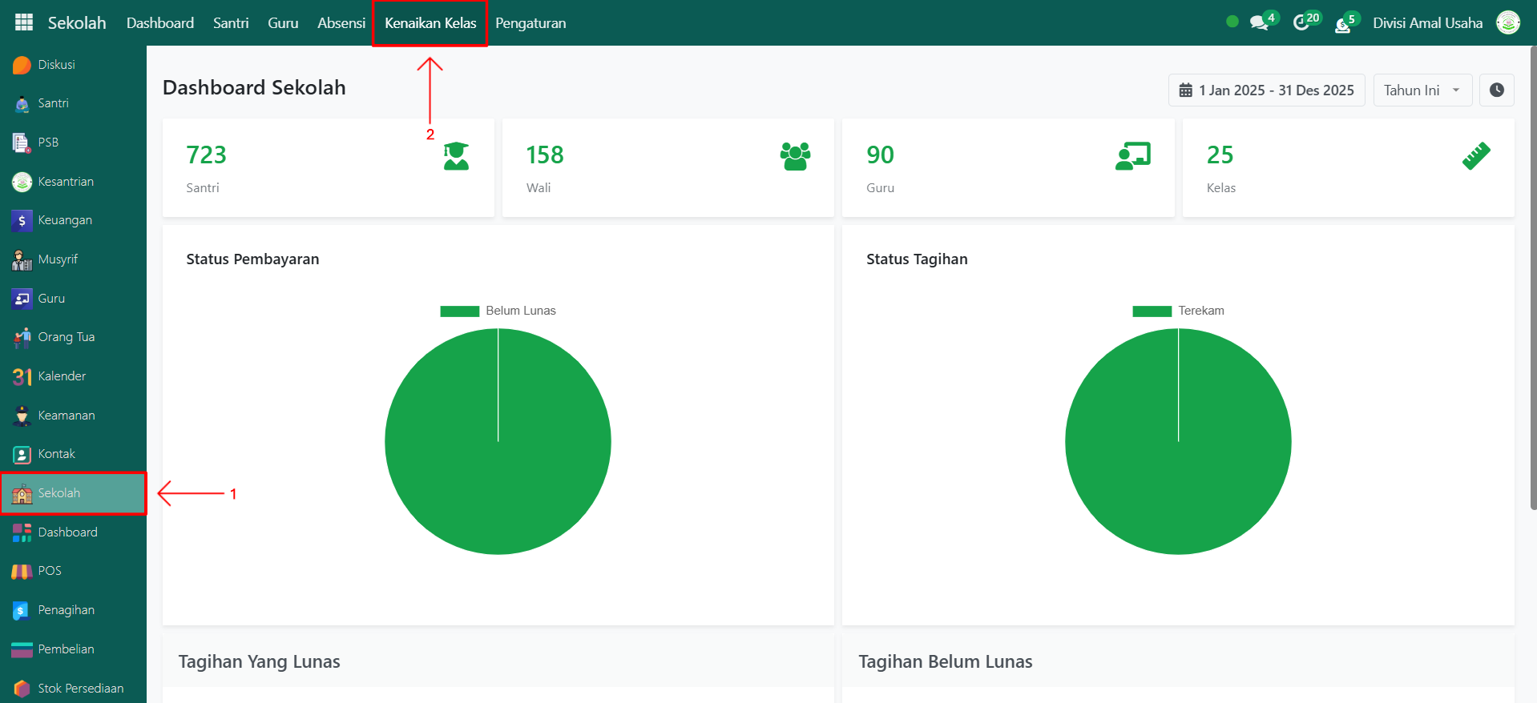Open the Keamanan sidebar app

[66, 416]
